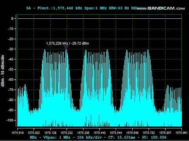
Task: Click the 1575.232 frequency axis label
Action: (67, 133)
